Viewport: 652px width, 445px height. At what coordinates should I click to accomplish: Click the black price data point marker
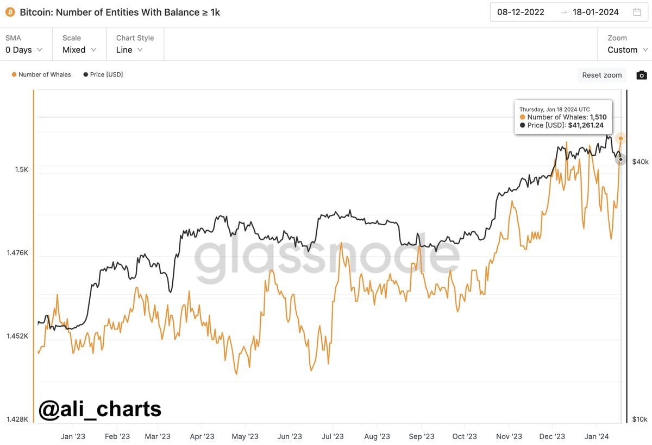[x=621, y=160]
